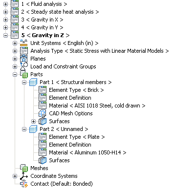Screen dimensions: 176x193
Task: Click the Part 1 blue cube icon
Action: pyautogui.click(x=33, y=82)
